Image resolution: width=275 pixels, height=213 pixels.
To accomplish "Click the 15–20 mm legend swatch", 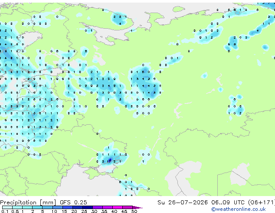I will point(68,207).
